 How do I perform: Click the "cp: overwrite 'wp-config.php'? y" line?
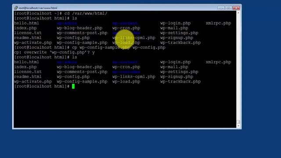pos(54,52)
